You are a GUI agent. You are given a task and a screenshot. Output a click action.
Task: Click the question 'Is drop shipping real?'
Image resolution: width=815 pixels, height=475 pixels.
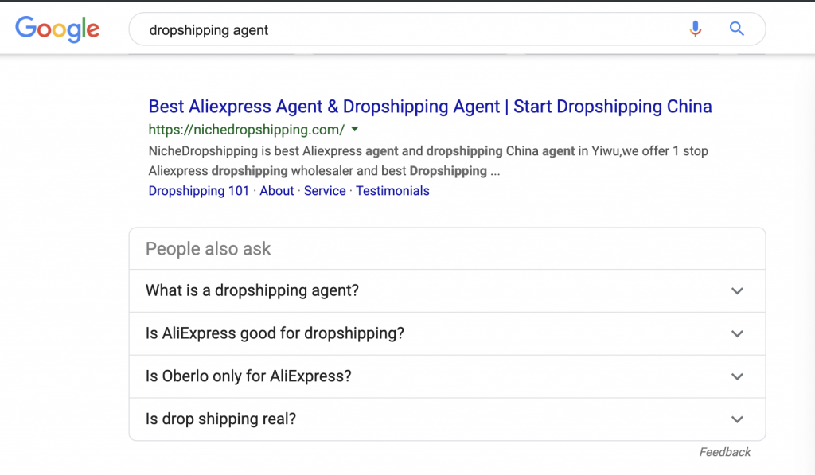click(x=220, y=419)
